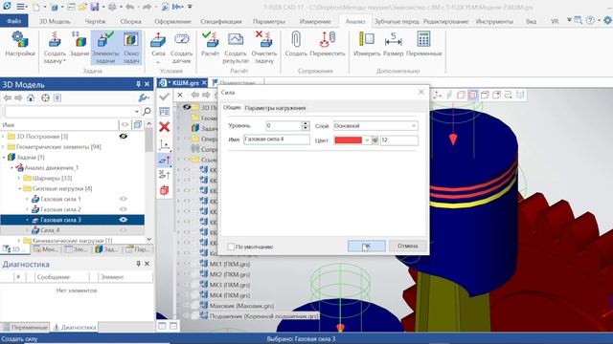Click the search magnifier in 3D Модель panel
The height and width of the screenshot is (344, 613).
click(147, 112)
